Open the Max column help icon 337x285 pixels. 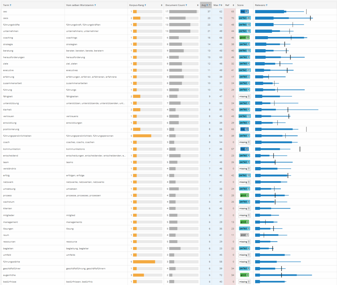(x=220, y=5)
